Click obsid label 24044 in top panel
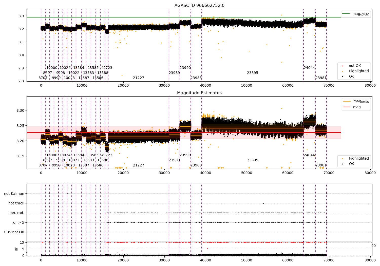 point(309,68)
